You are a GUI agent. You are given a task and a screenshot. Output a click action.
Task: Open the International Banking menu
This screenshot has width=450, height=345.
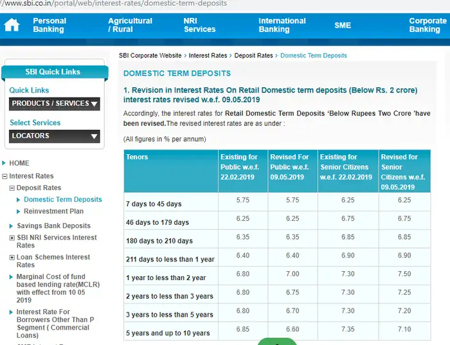click(x=282, y=25)
